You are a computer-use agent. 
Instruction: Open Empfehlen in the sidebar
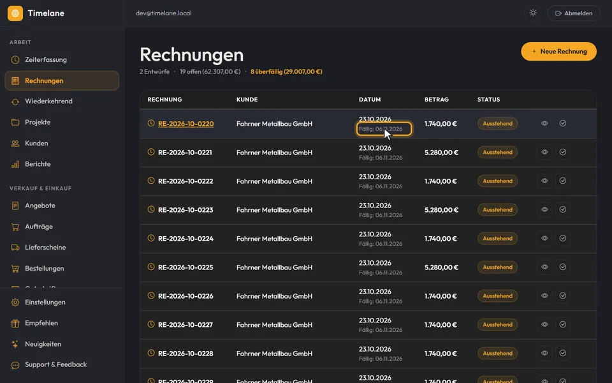[x=62, y=323]
